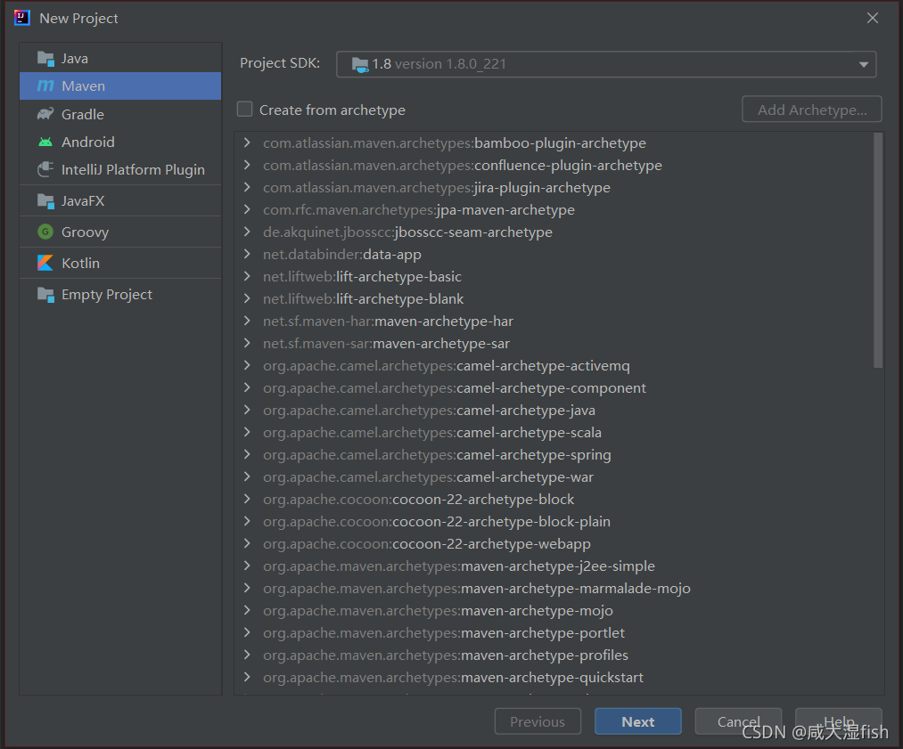Expand confluence-plugin-archetype node
903x749 pixels.
point(247,165)
